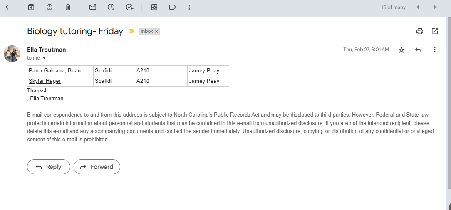This screenshot has height=210, width=451.
Task: Open message More options beside reply arrow
Action: (x=435, y=50)
